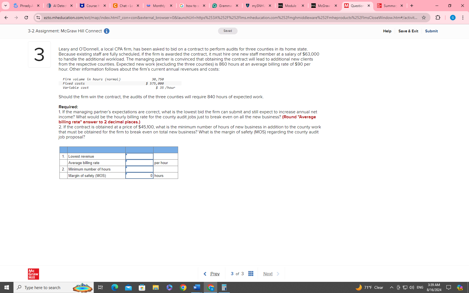
Task: Click the assignment info icon
Action: [107, 31]
